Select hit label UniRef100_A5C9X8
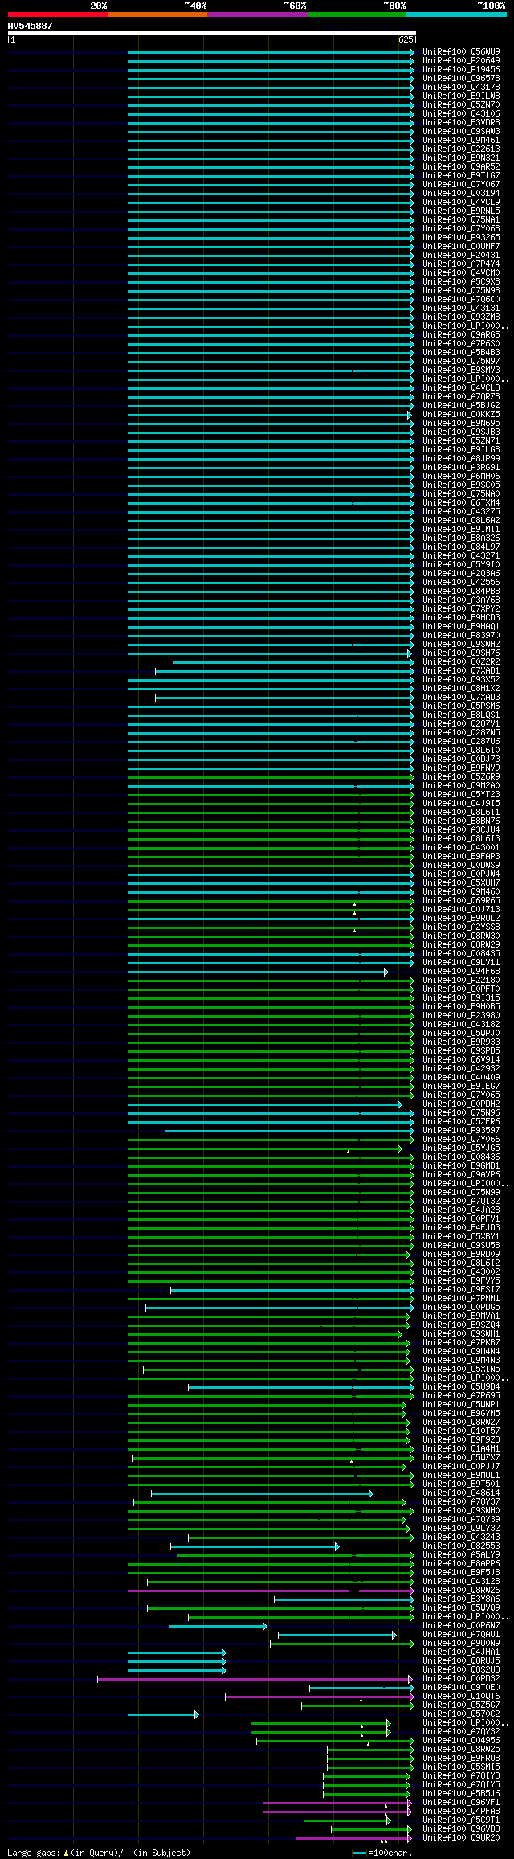Viewport: 514px width, 1859px height. pyautogui.click(x=461, y=281)
